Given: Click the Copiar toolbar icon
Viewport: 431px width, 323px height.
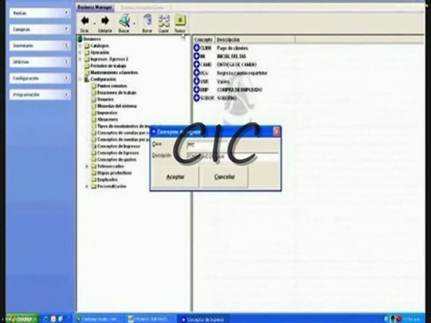Looking at the screenshot, I should click(x=163, y=21).
